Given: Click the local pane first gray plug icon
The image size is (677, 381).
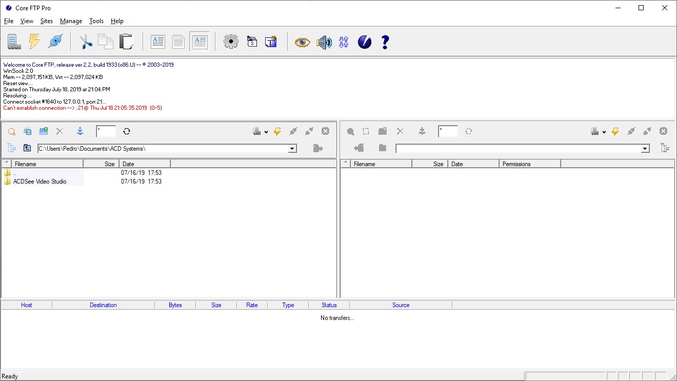Looking at the screenshot, I should click(x=293, y=131).
